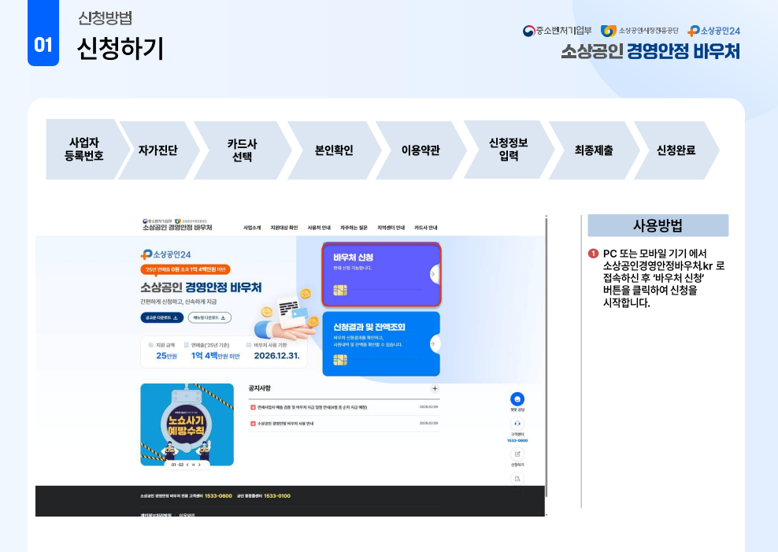
Task: Click the gold chip icon on 신청결과 card
Action: click(340, 360)
